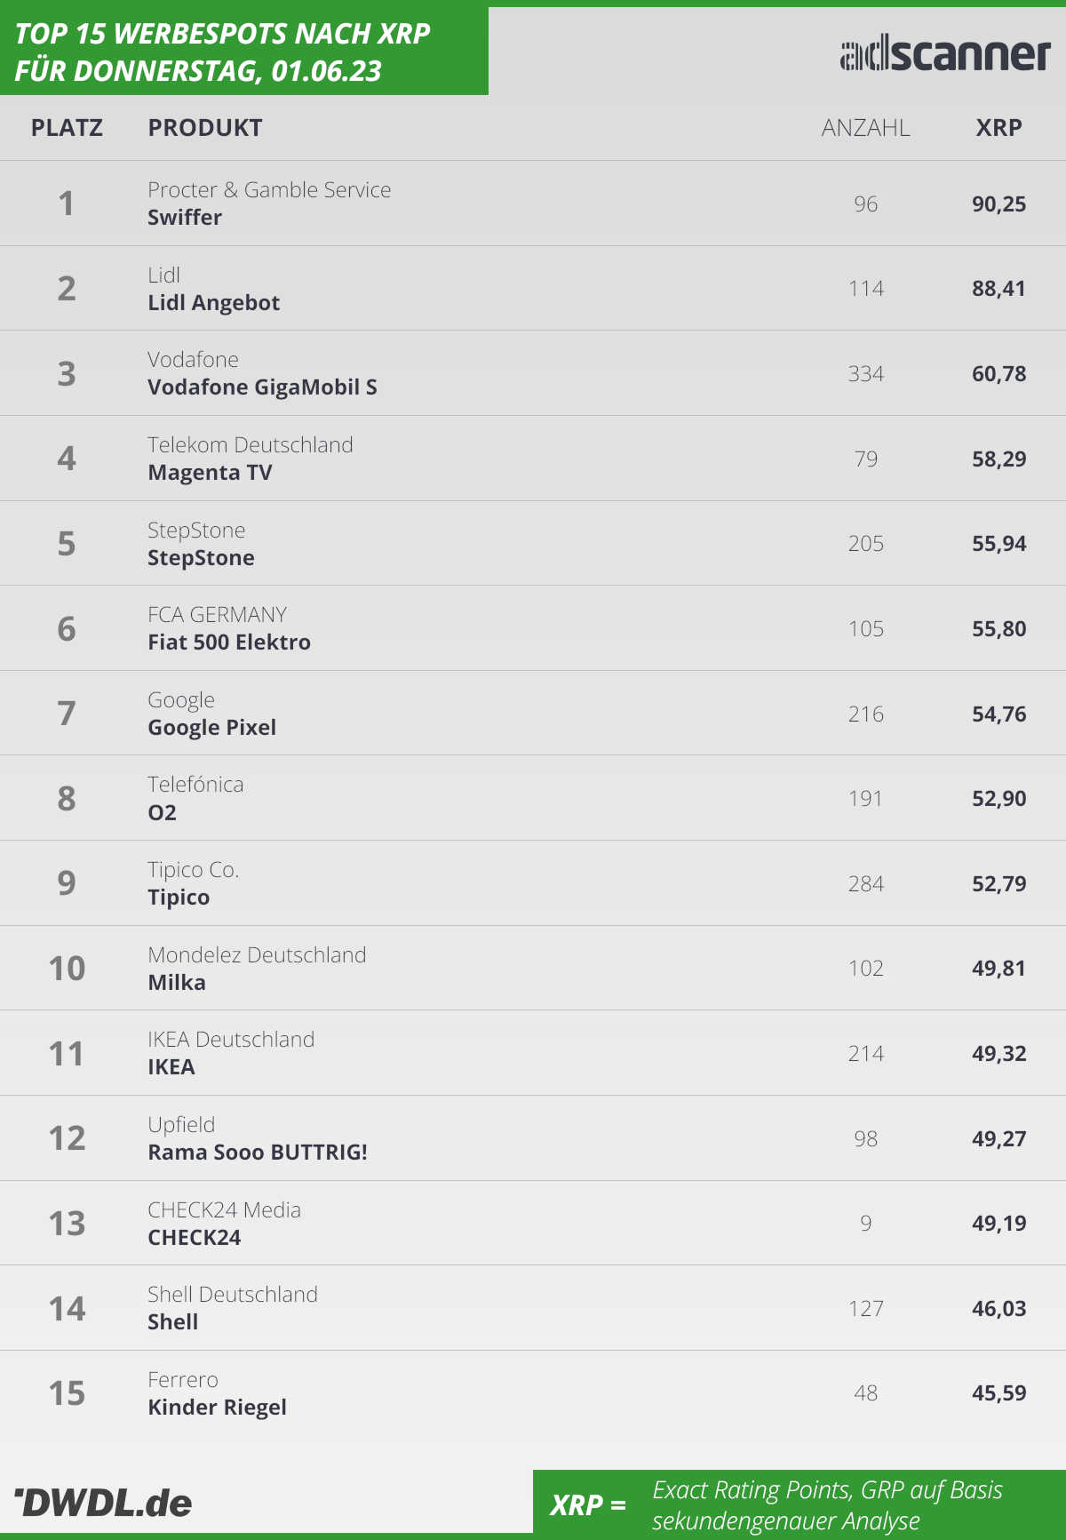Select Fiat 500 Elektro entry
The width and height of the screenshot is (1066, 1540).
[229, 642]
